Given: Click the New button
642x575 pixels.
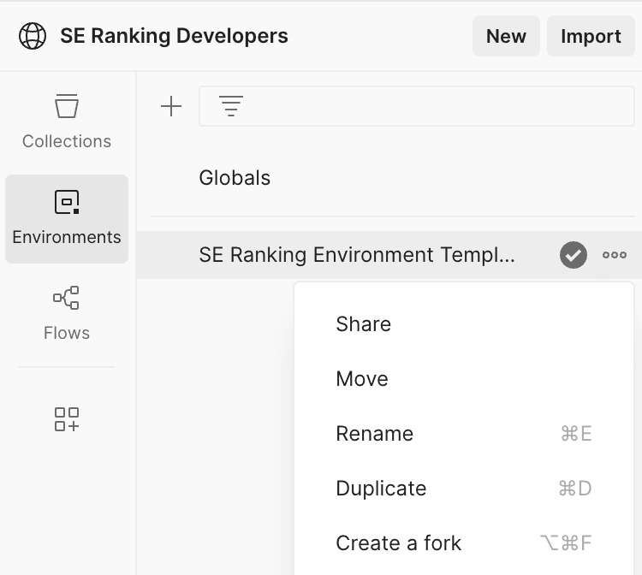Looking at the screenshot, I should [506, 36].
